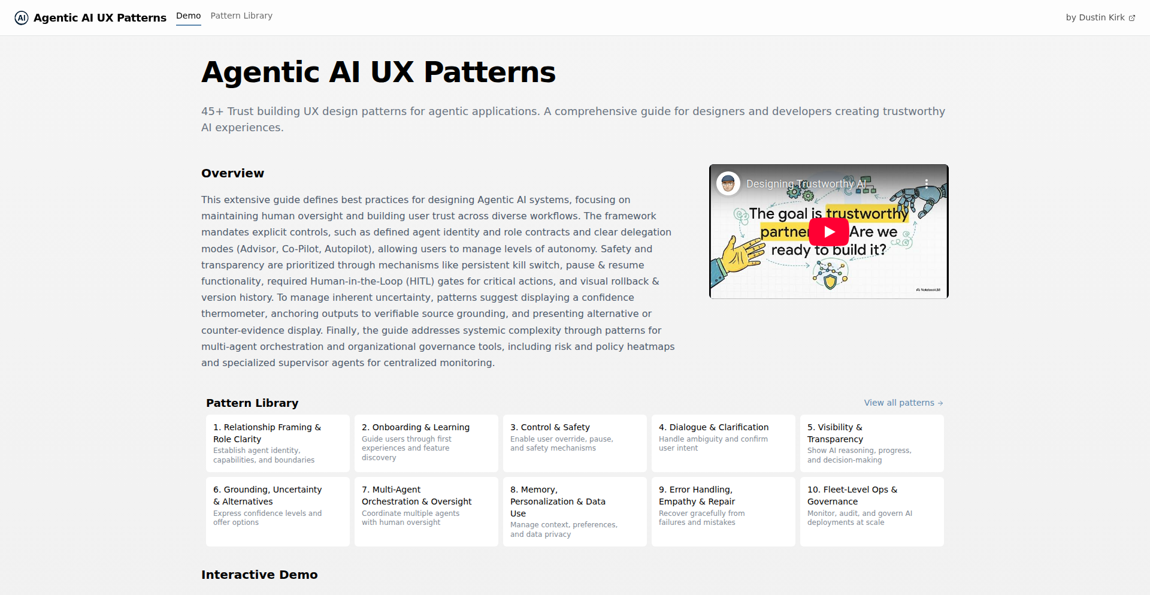Open the 'Relationship Framing & Role Clarity' card

pyautogui.click(x=277, y=443)
